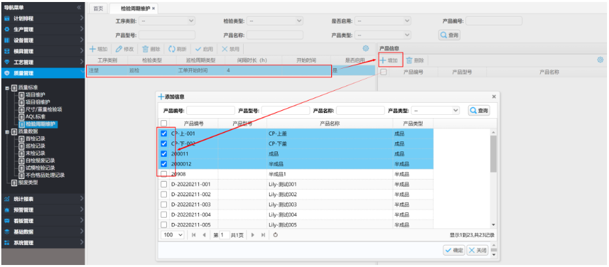Click the 禁用 X icon in the toolbar

point(224,49)
